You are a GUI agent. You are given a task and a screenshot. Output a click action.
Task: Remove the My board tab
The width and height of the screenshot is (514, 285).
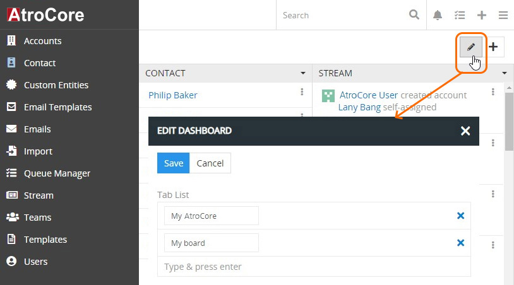(460, 243)
